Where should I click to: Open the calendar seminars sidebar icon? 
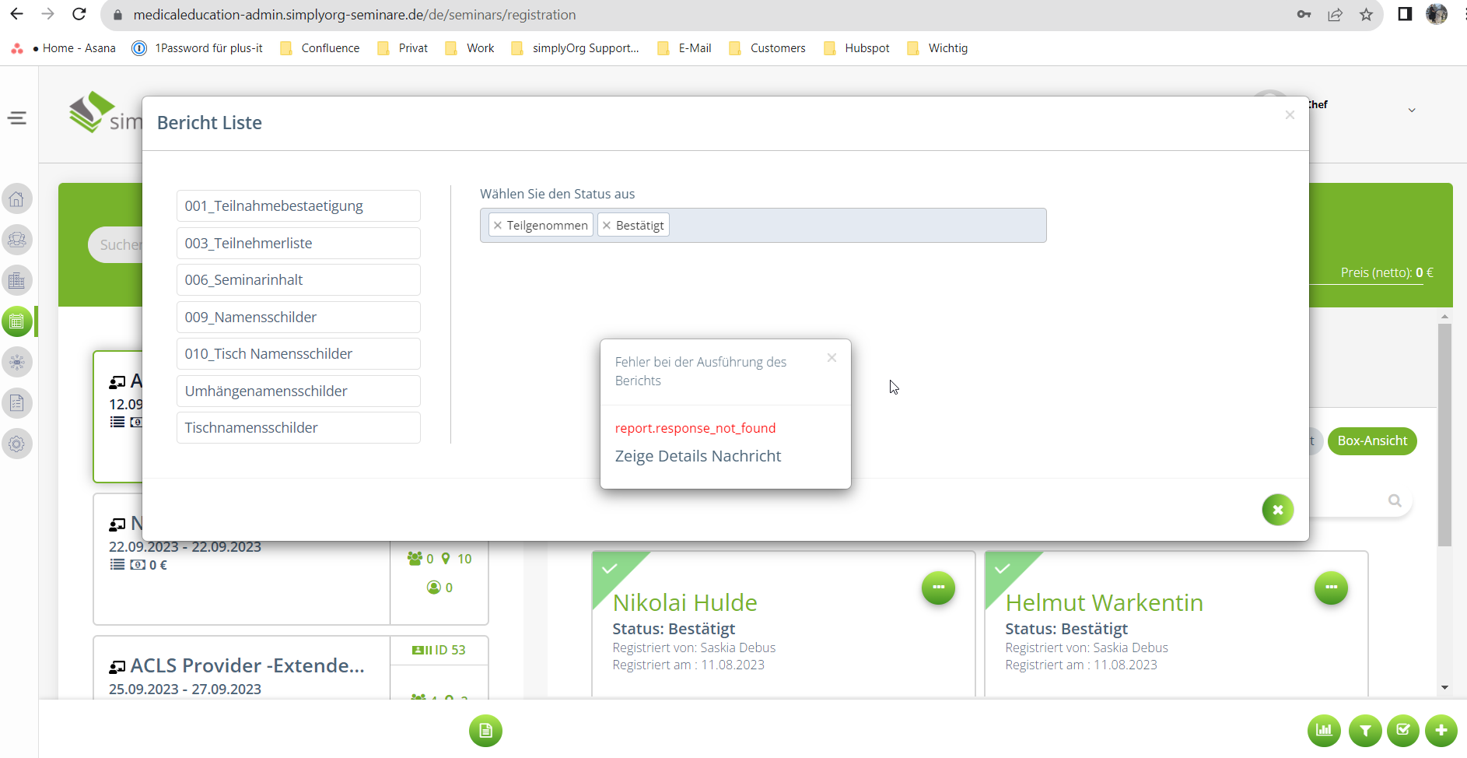(17, 321)
